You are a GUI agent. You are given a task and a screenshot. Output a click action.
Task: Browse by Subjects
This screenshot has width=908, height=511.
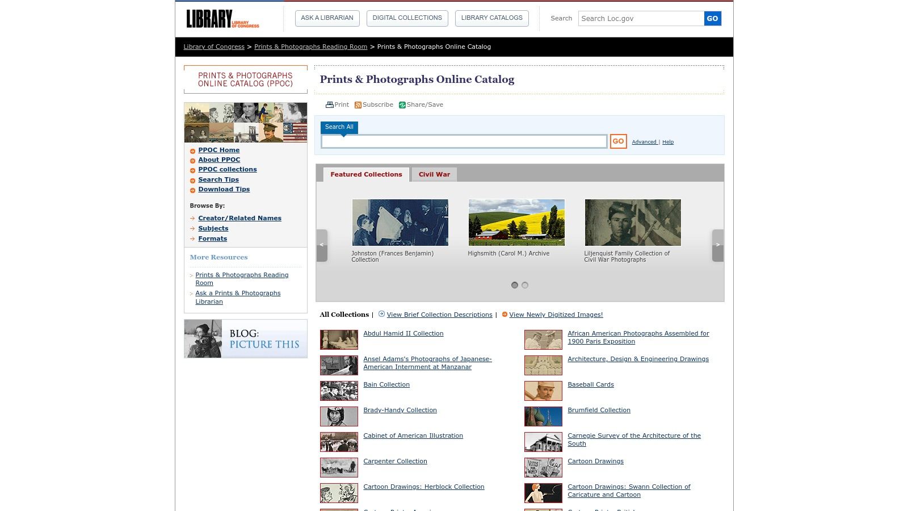point(213,228)
